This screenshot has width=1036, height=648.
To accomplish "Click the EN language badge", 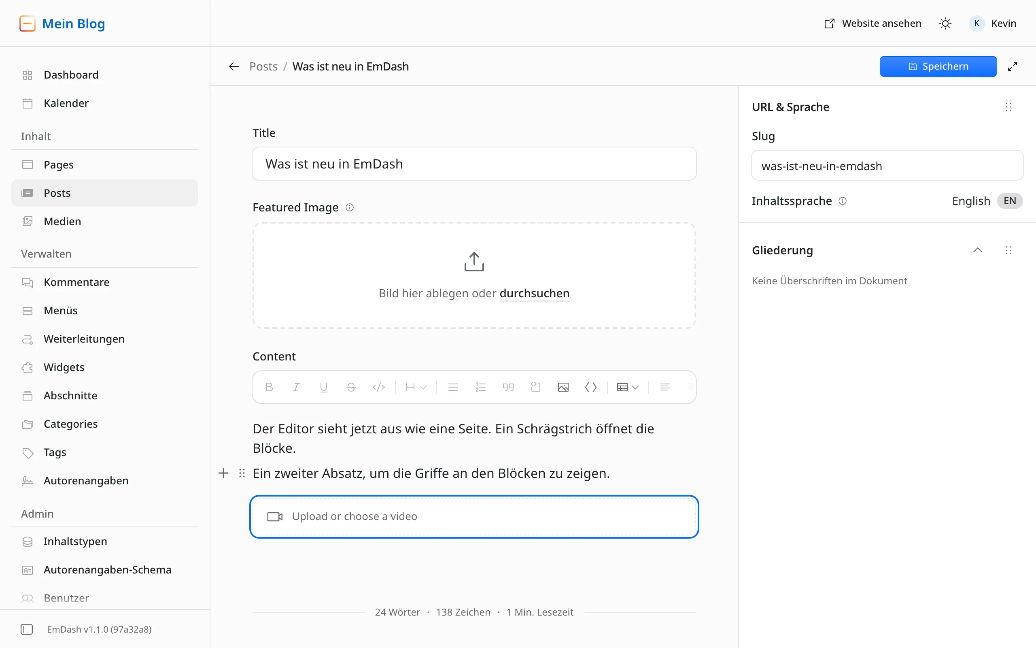I will 1009,201.
